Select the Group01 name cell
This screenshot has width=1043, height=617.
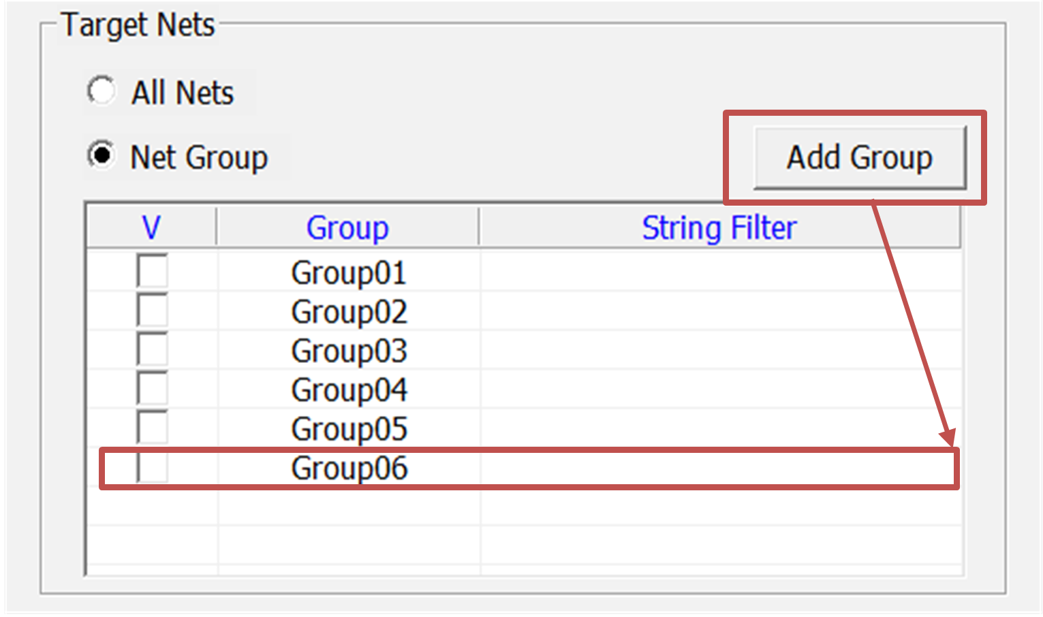pyautogui.click(x=349, y=273)
